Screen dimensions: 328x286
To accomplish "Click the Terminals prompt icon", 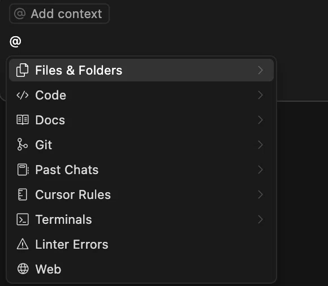I will tap(23, 219).
